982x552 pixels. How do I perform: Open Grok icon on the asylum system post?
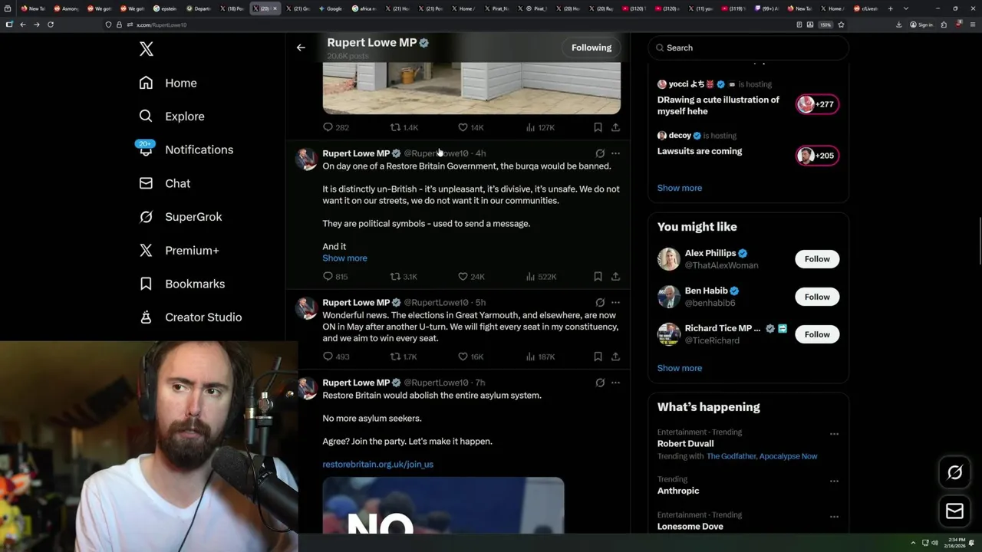click(x=600, y=383)
